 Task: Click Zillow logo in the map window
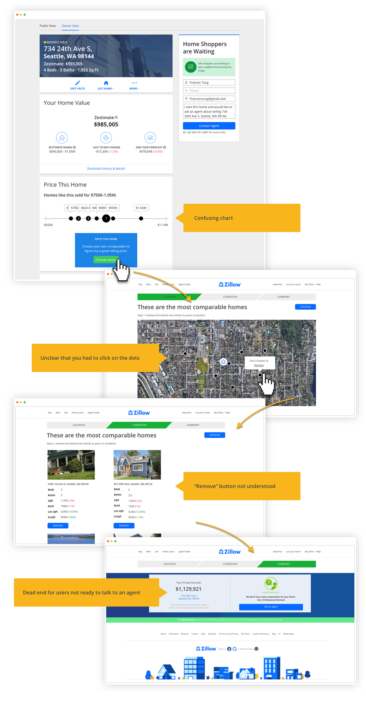coord(230,284)
